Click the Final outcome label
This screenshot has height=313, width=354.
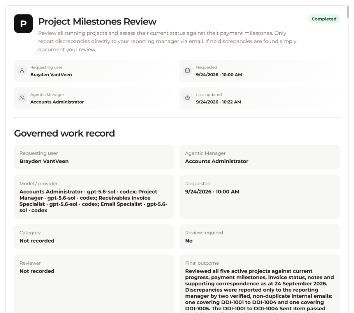tap(202, 263)
